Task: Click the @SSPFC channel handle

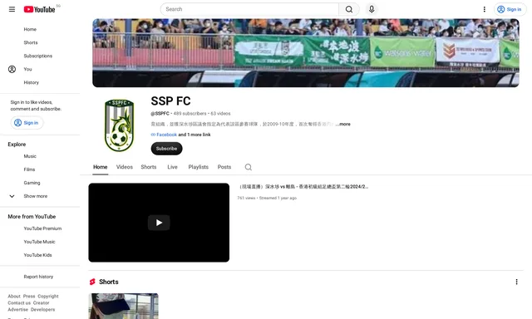Action: (160, 114)
